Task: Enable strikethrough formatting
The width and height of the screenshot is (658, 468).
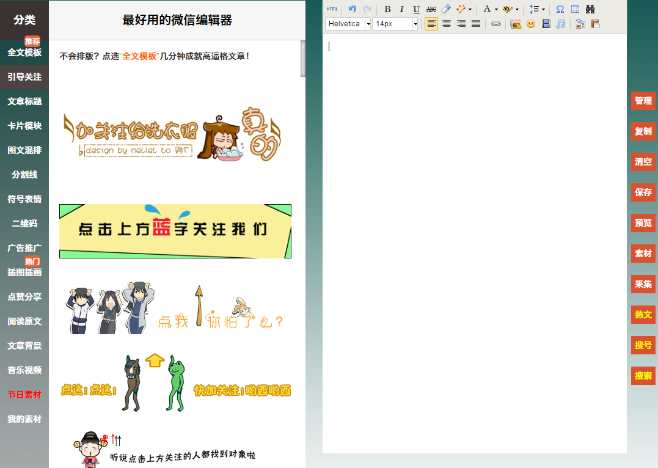Action: (x=431, y=9)
